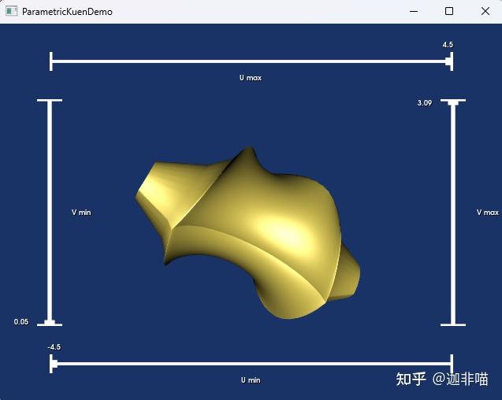Click the "V min" label
The height and width of the screenshot is (400, 502).
pyautogui.click(x=81, y=213)
